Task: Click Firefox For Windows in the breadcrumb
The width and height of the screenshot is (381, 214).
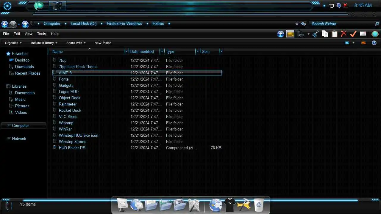Action: click(124, 24)
